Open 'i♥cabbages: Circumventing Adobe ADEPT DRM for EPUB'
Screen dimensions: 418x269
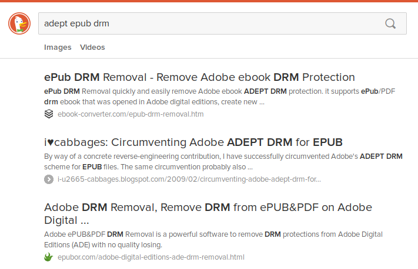pyautogui.click(x=193, y=142)
